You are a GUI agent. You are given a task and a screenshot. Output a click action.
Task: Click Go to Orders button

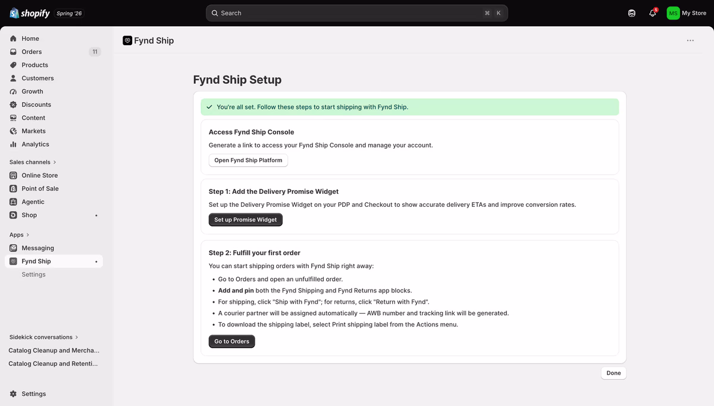pos(231,341)
